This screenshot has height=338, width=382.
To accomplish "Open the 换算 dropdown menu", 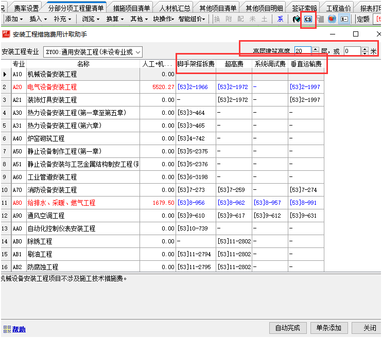I will click(115, 19).
